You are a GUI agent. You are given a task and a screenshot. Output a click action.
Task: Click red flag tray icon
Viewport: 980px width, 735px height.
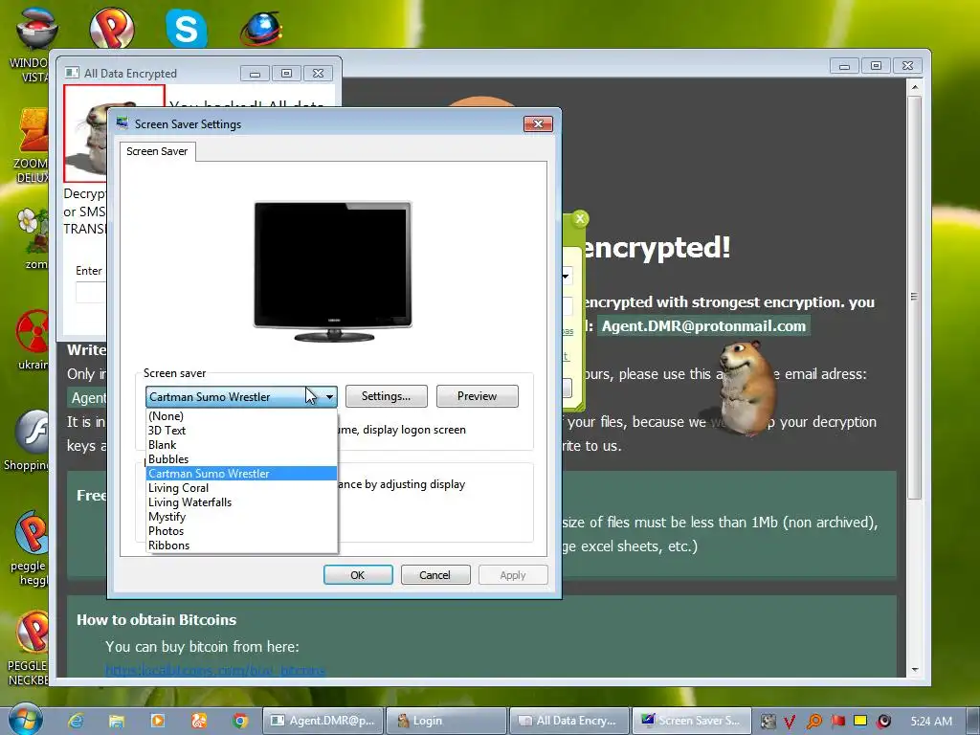pyautogui.click(x=837, y=722)
